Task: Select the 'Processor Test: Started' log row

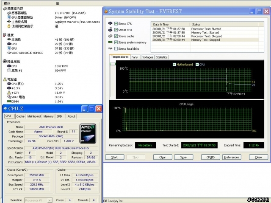Action: click(x=205, y=29)
